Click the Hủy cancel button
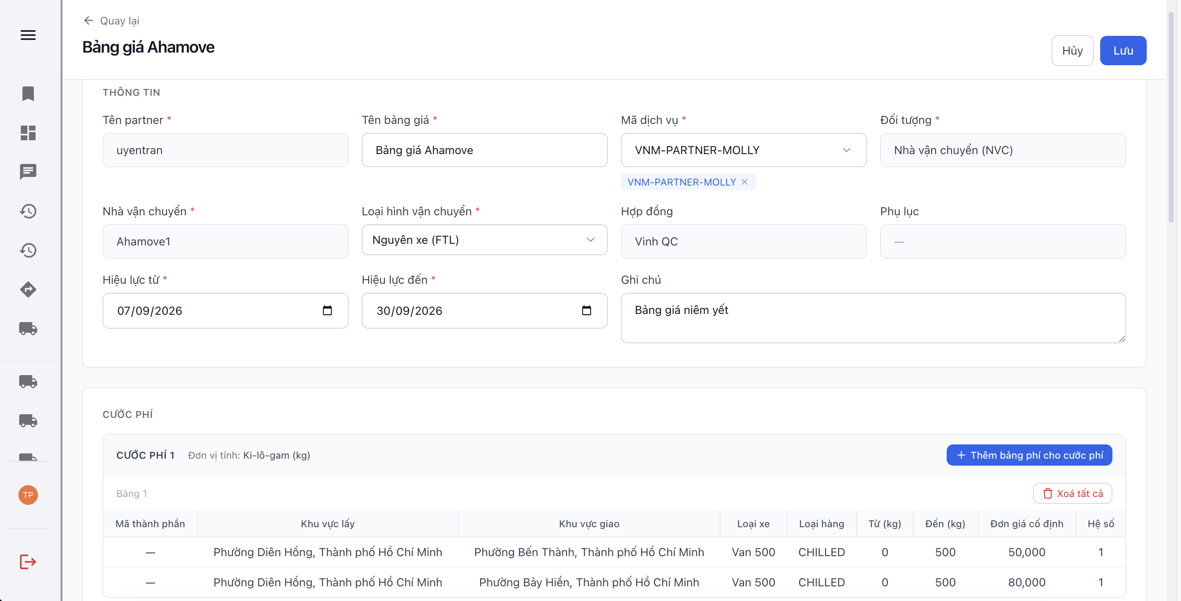 [1072, 51]
